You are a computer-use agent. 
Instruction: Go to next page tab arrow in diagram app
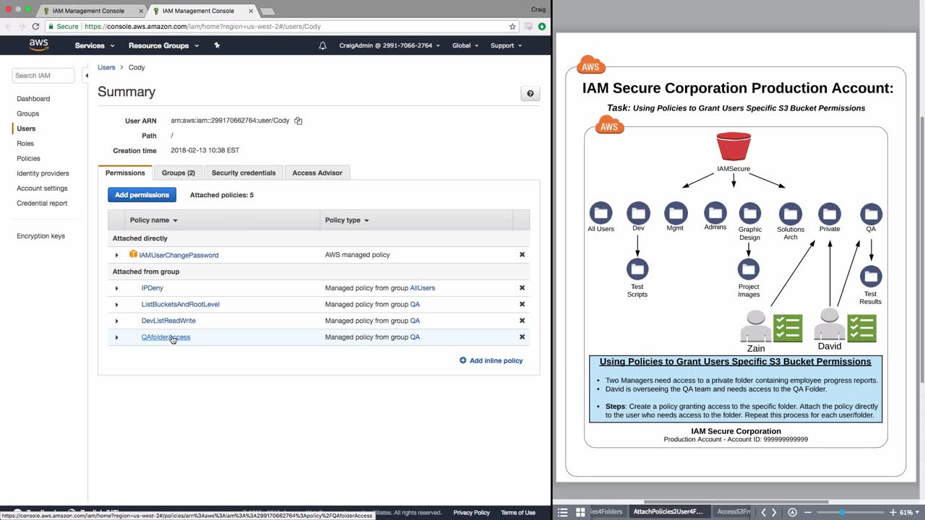click(x=774, y=512)
